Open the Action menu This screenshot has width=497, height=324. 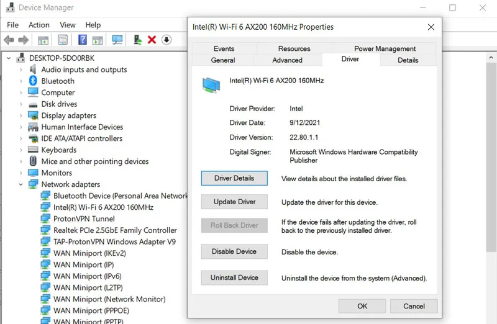[x=39, y=25]
